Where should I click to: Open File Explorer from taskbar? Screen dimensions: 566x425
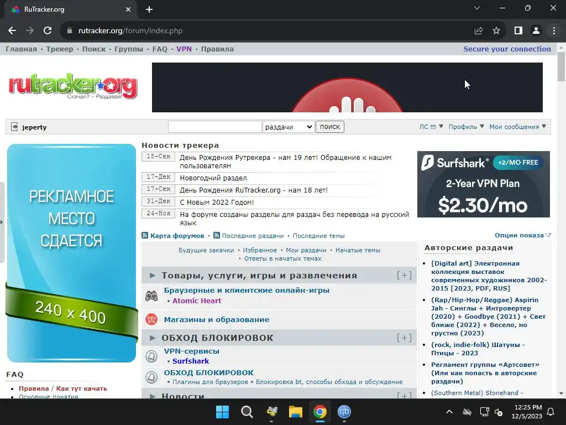tap(295, 412)
